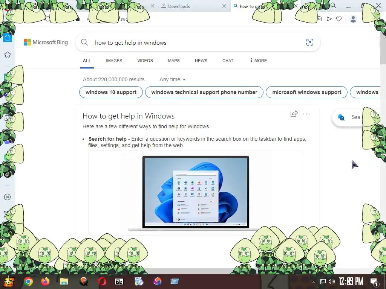The image size is (386, 289).
Task: Launch Google Chrome from taskbar
Action: tap(28, 281)
